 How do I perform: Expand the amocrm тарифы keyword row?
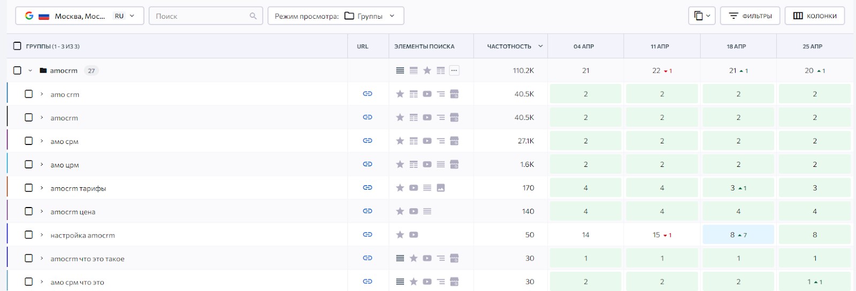[42, 188]
